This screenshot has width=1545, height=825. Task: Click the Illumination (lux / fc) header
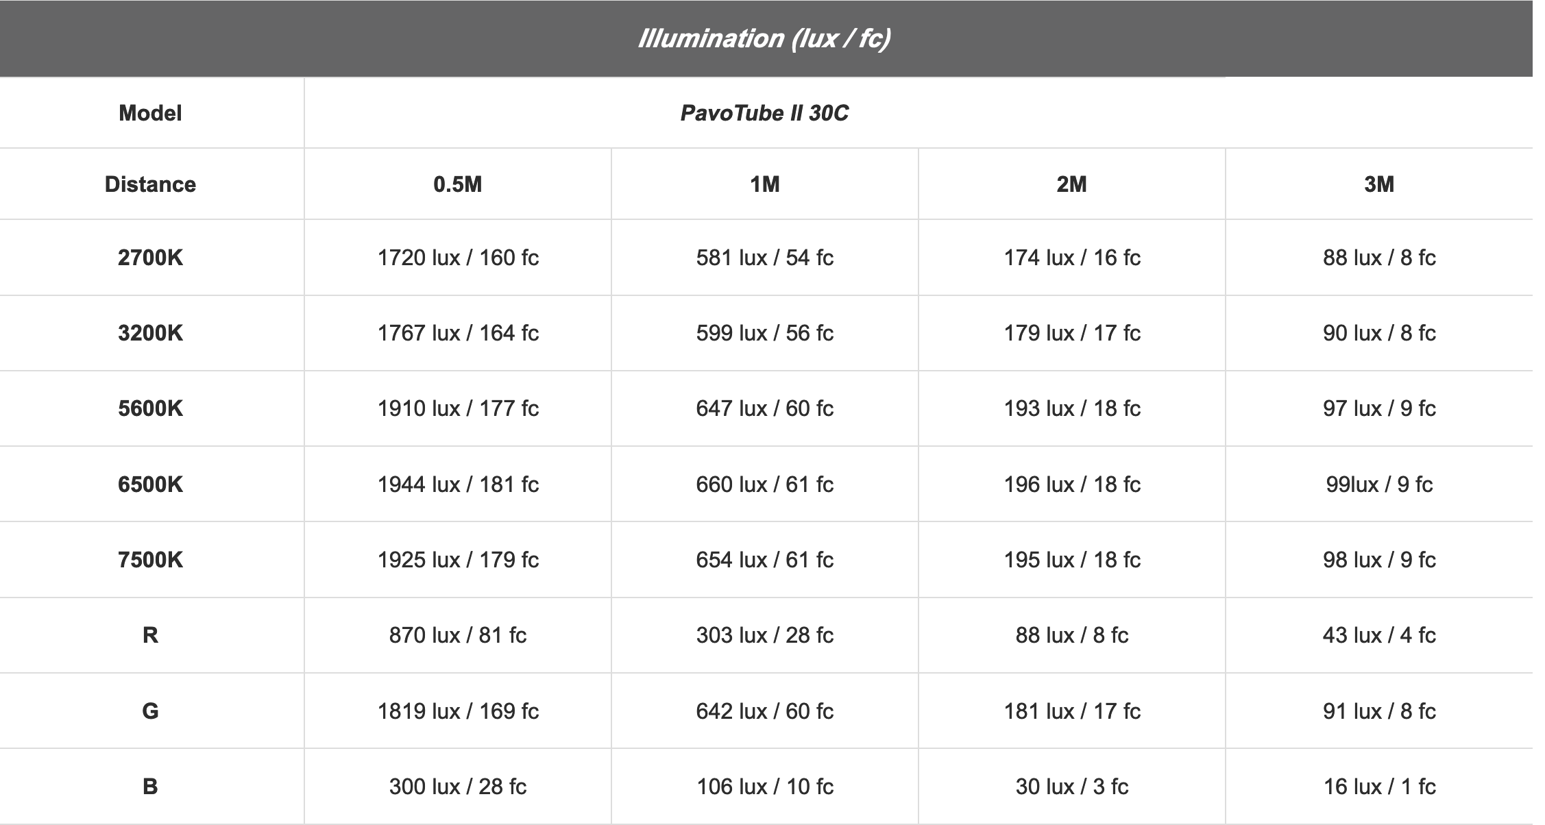(x=764, y=38)
